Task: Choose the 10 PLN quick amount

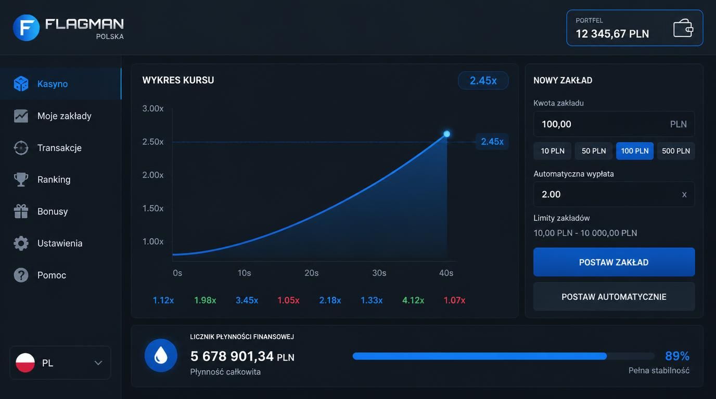Action: tap(553, 151)
